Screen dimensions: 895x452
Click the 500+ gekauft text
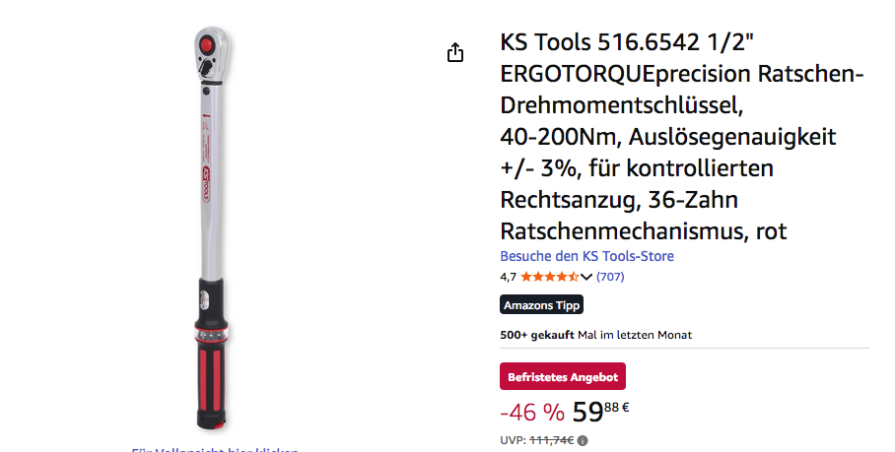pos(537,335)
